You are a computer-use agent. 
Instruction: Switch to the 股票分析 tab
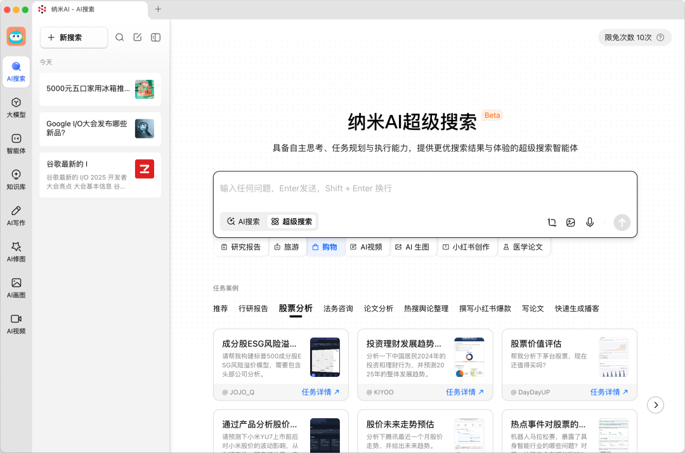(x=296, y=308)
